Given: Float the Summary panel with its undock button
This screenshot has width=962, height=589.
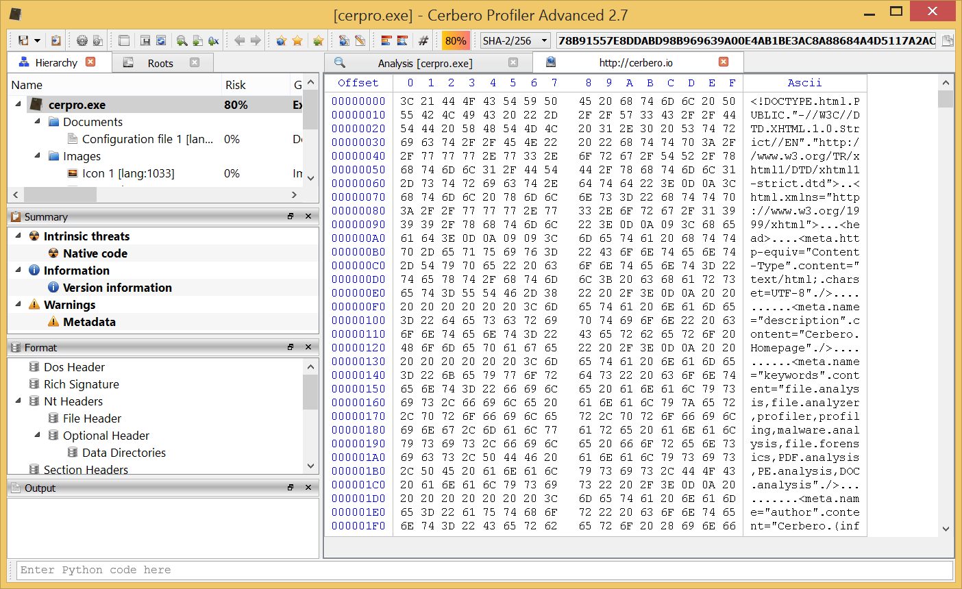Looking at the screenshot, I should coord(291,216).
